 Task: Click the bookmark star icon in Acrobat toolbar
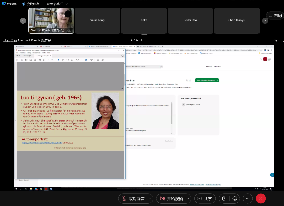tap(22, 60)
